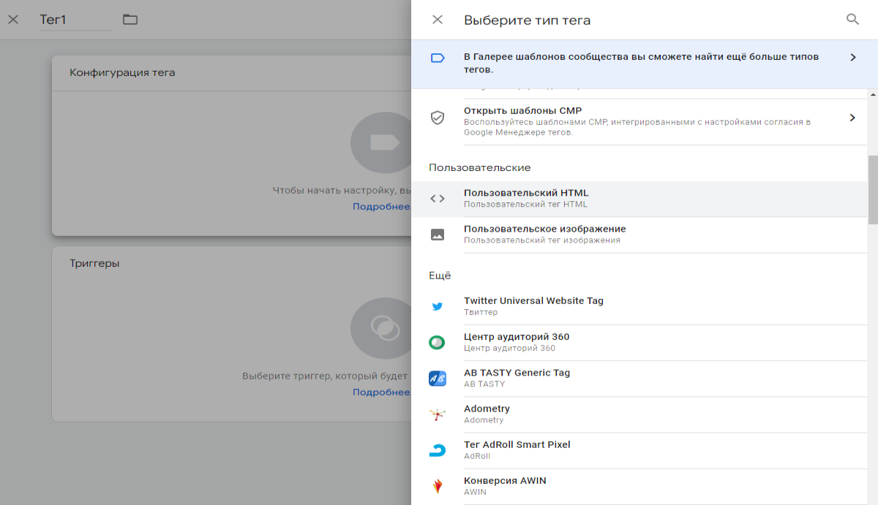Edit the tag name field Тег1

point(76,20)
